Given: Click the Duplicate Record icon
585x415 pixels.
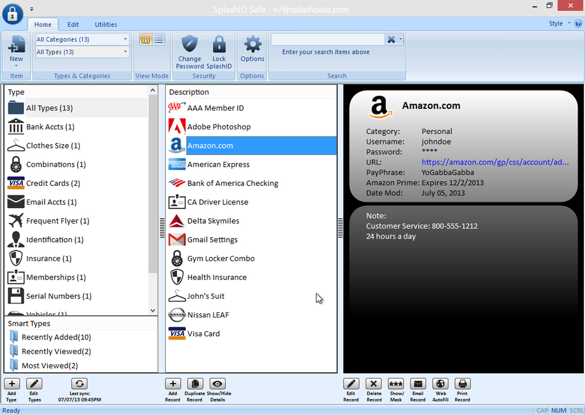Looking at the screenshot, I should coord(195,384).
